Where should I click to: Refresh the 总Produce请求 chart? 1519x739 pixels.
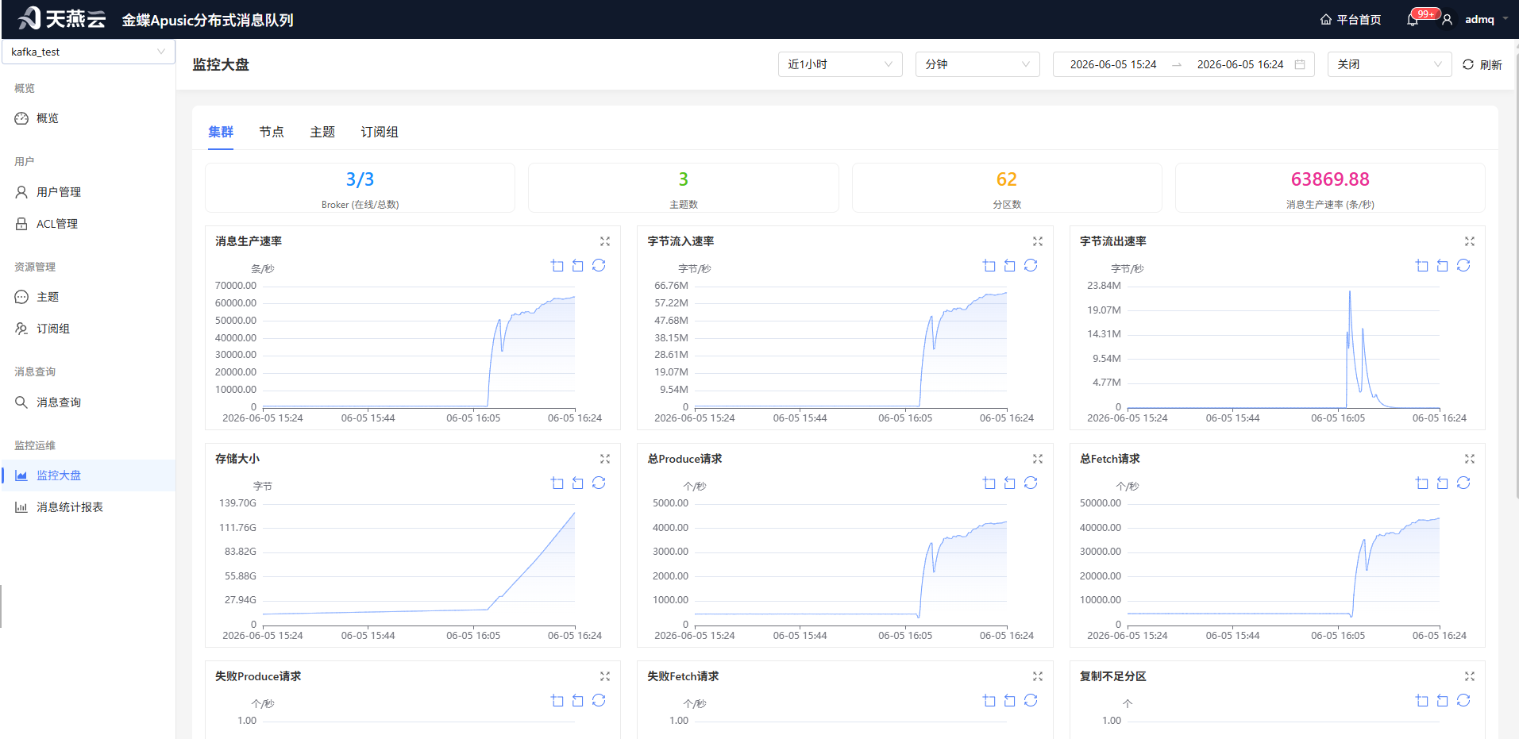point(1031,483)
